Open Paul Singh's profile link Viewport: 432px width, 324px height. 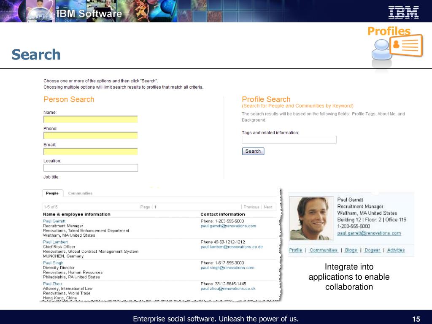53,263
